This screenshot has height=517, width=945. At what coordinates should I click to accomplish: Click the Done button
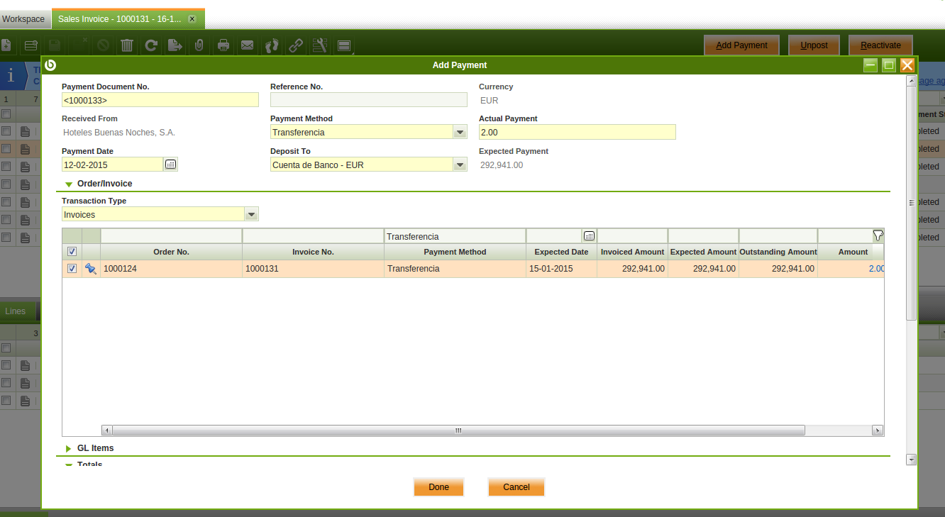click(438, 487)
